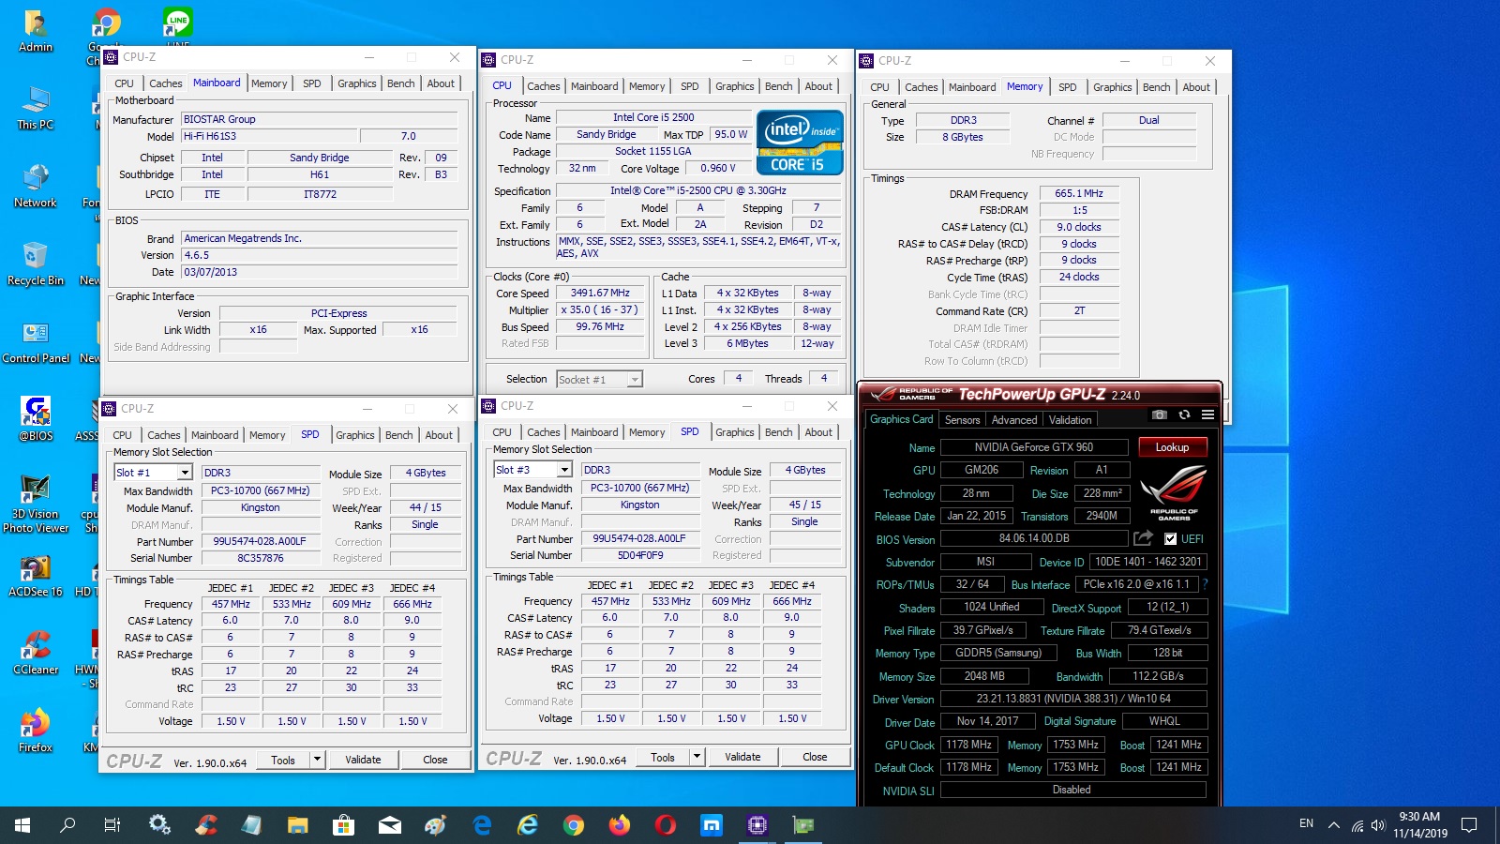Open the About tab in the Timings memory window
1500x844 pixels.
(1195, 87)
